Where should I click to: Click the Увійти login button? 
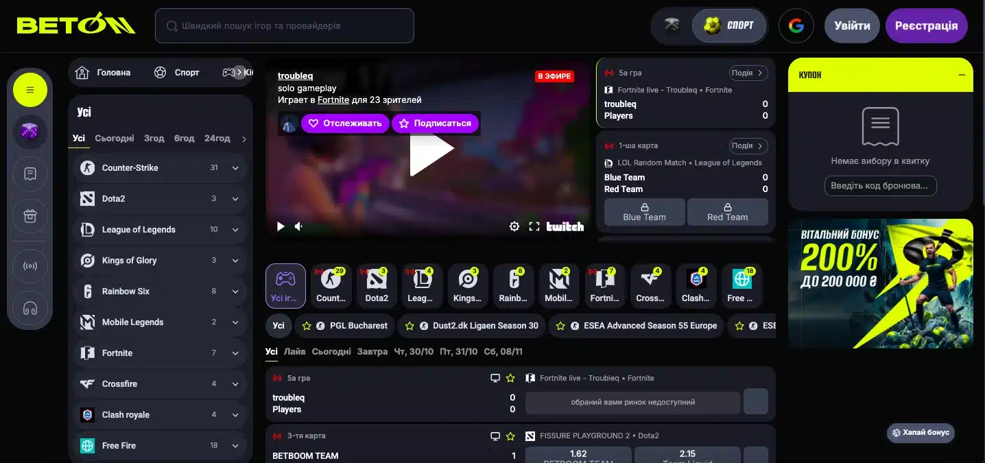[852, 26]
